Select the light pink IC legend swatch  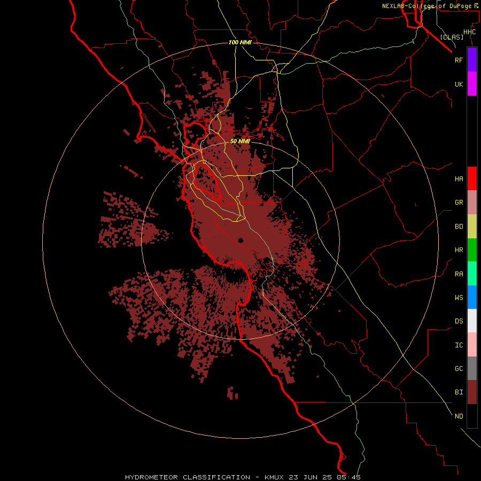click(x=472, y=345)
